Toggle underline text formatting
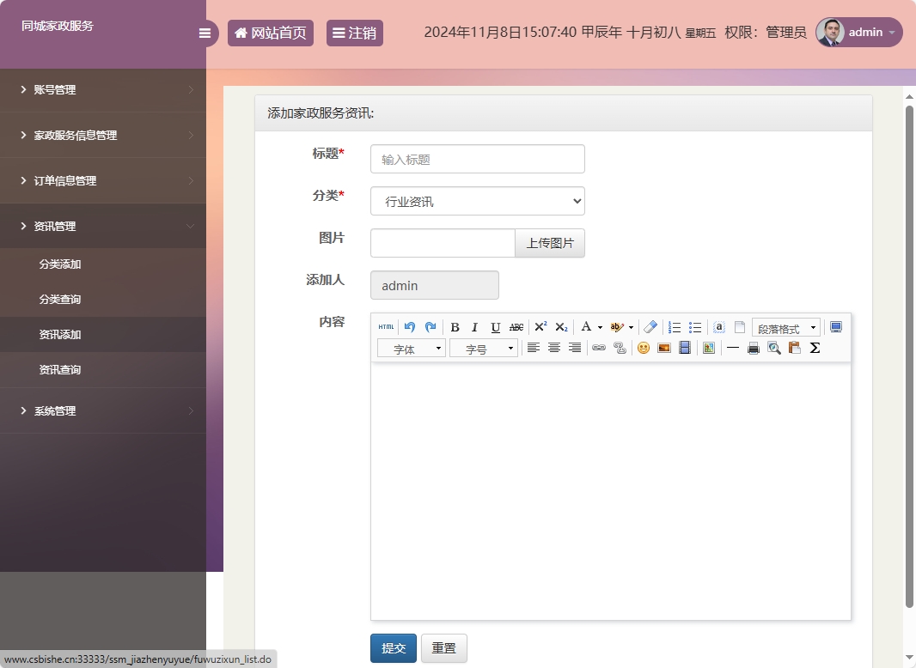Screen dimensions: 916x668 [x=495, y=327]
